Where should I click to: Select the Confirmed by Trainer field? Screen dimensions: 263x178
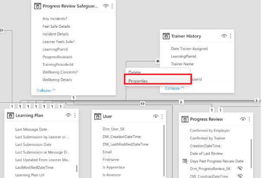(208, 138)
